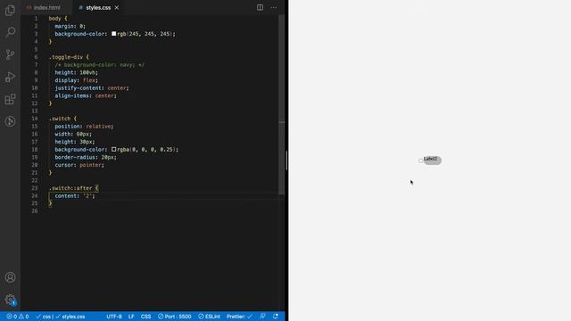Open the Search view in activity bar

point(10,32)
